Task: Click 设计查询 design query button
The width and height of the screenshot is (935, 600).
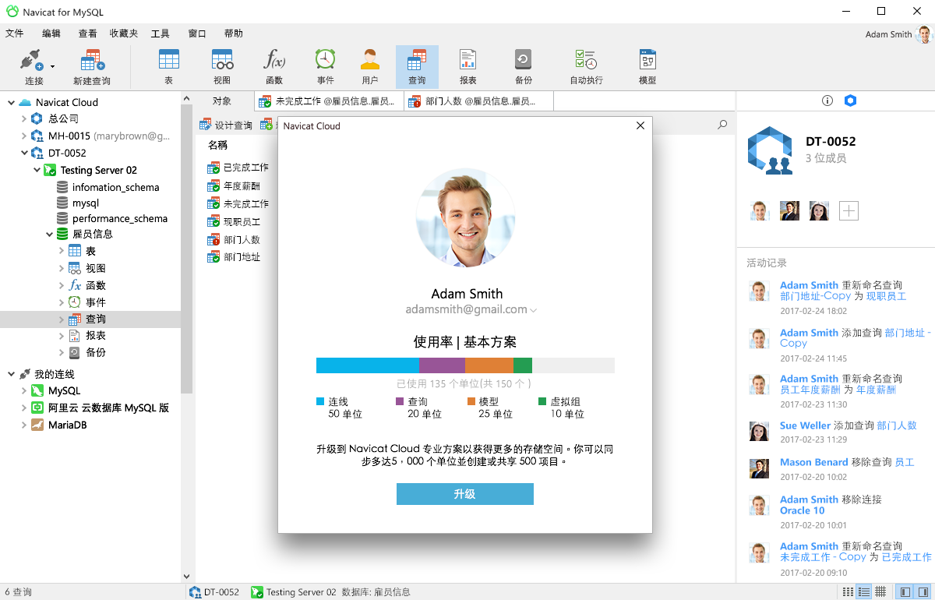Action: pos(226,125)
